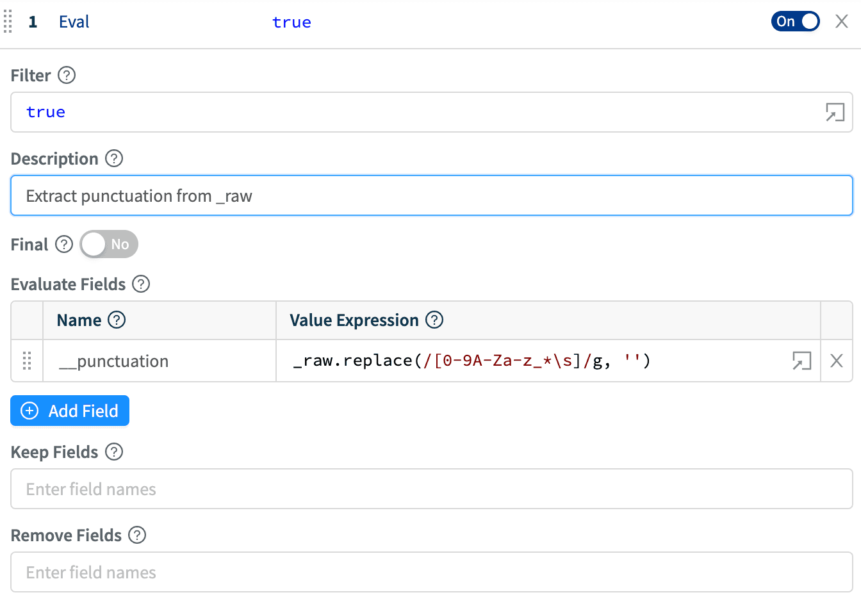Show help for Value Expression column
Viewport: 861px width, 604px height.
[x=434, y=320]
